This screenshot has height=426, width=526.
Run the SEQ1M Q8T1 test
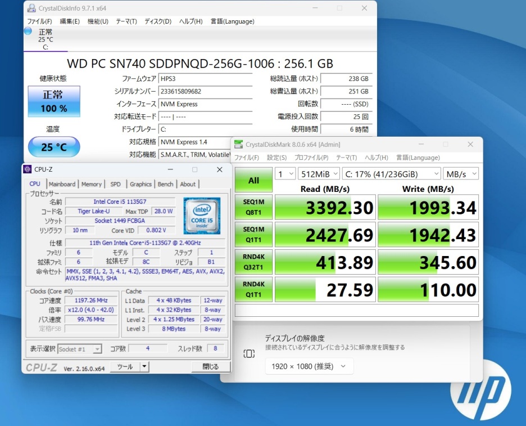click(253, 207)
